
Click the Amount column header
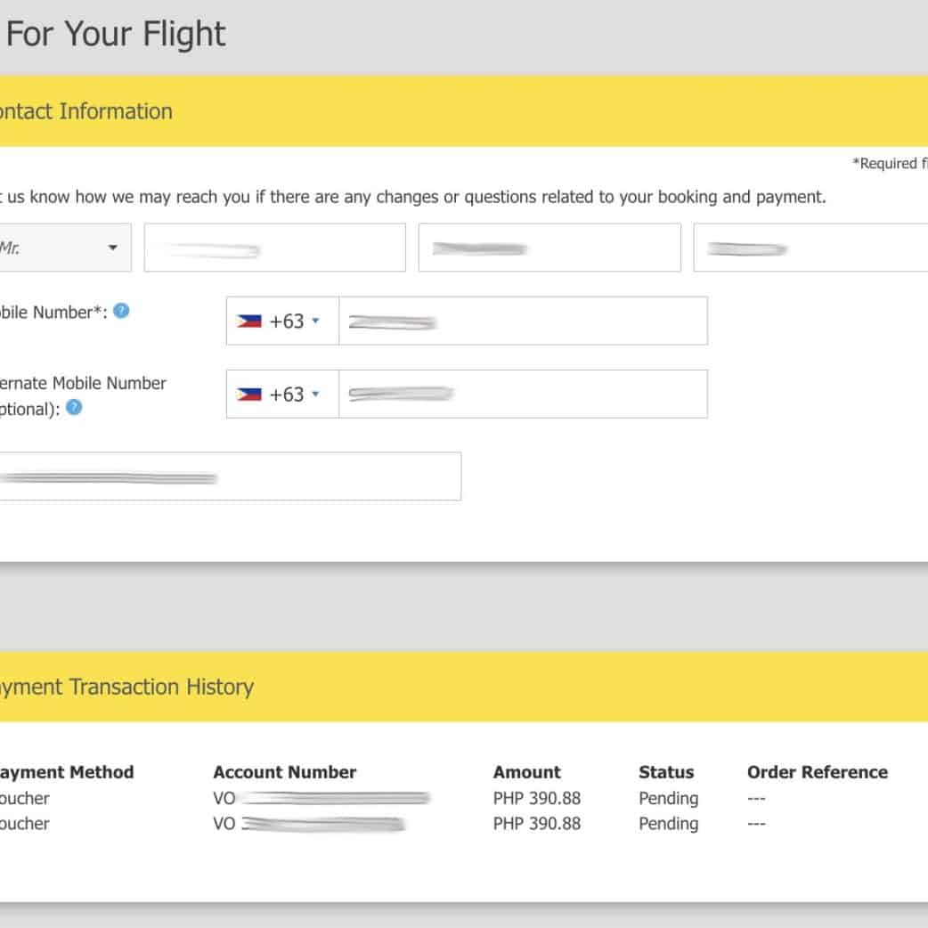click(527, 772)
